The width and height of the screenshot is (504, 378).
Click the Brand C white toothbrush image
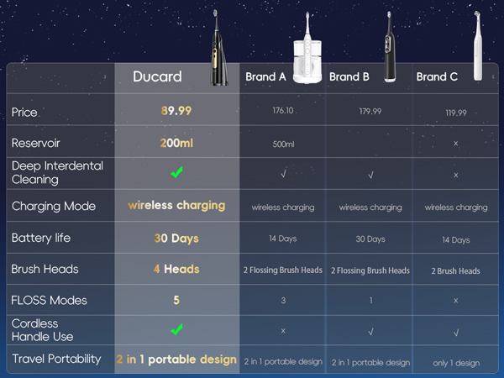pos(478,45)
